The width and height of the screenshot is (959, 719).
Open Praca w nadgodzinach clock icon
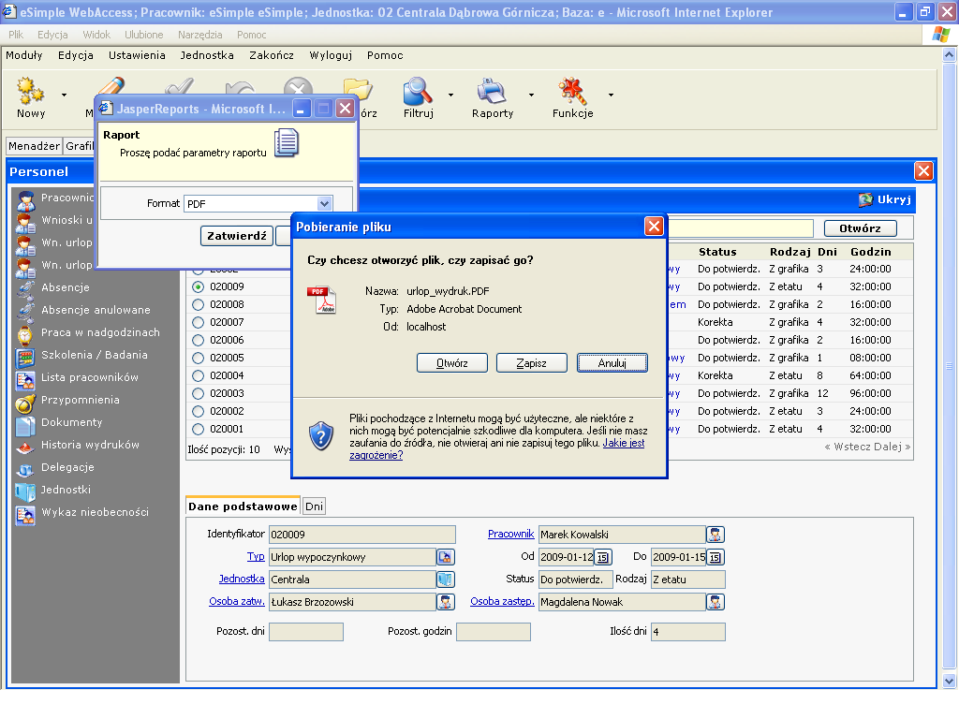pyautogui.click(x=25, y=334)
